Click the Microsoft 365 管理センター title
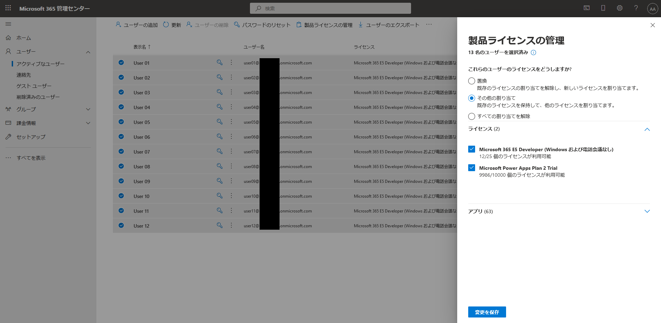 click(x=54, y=9)
